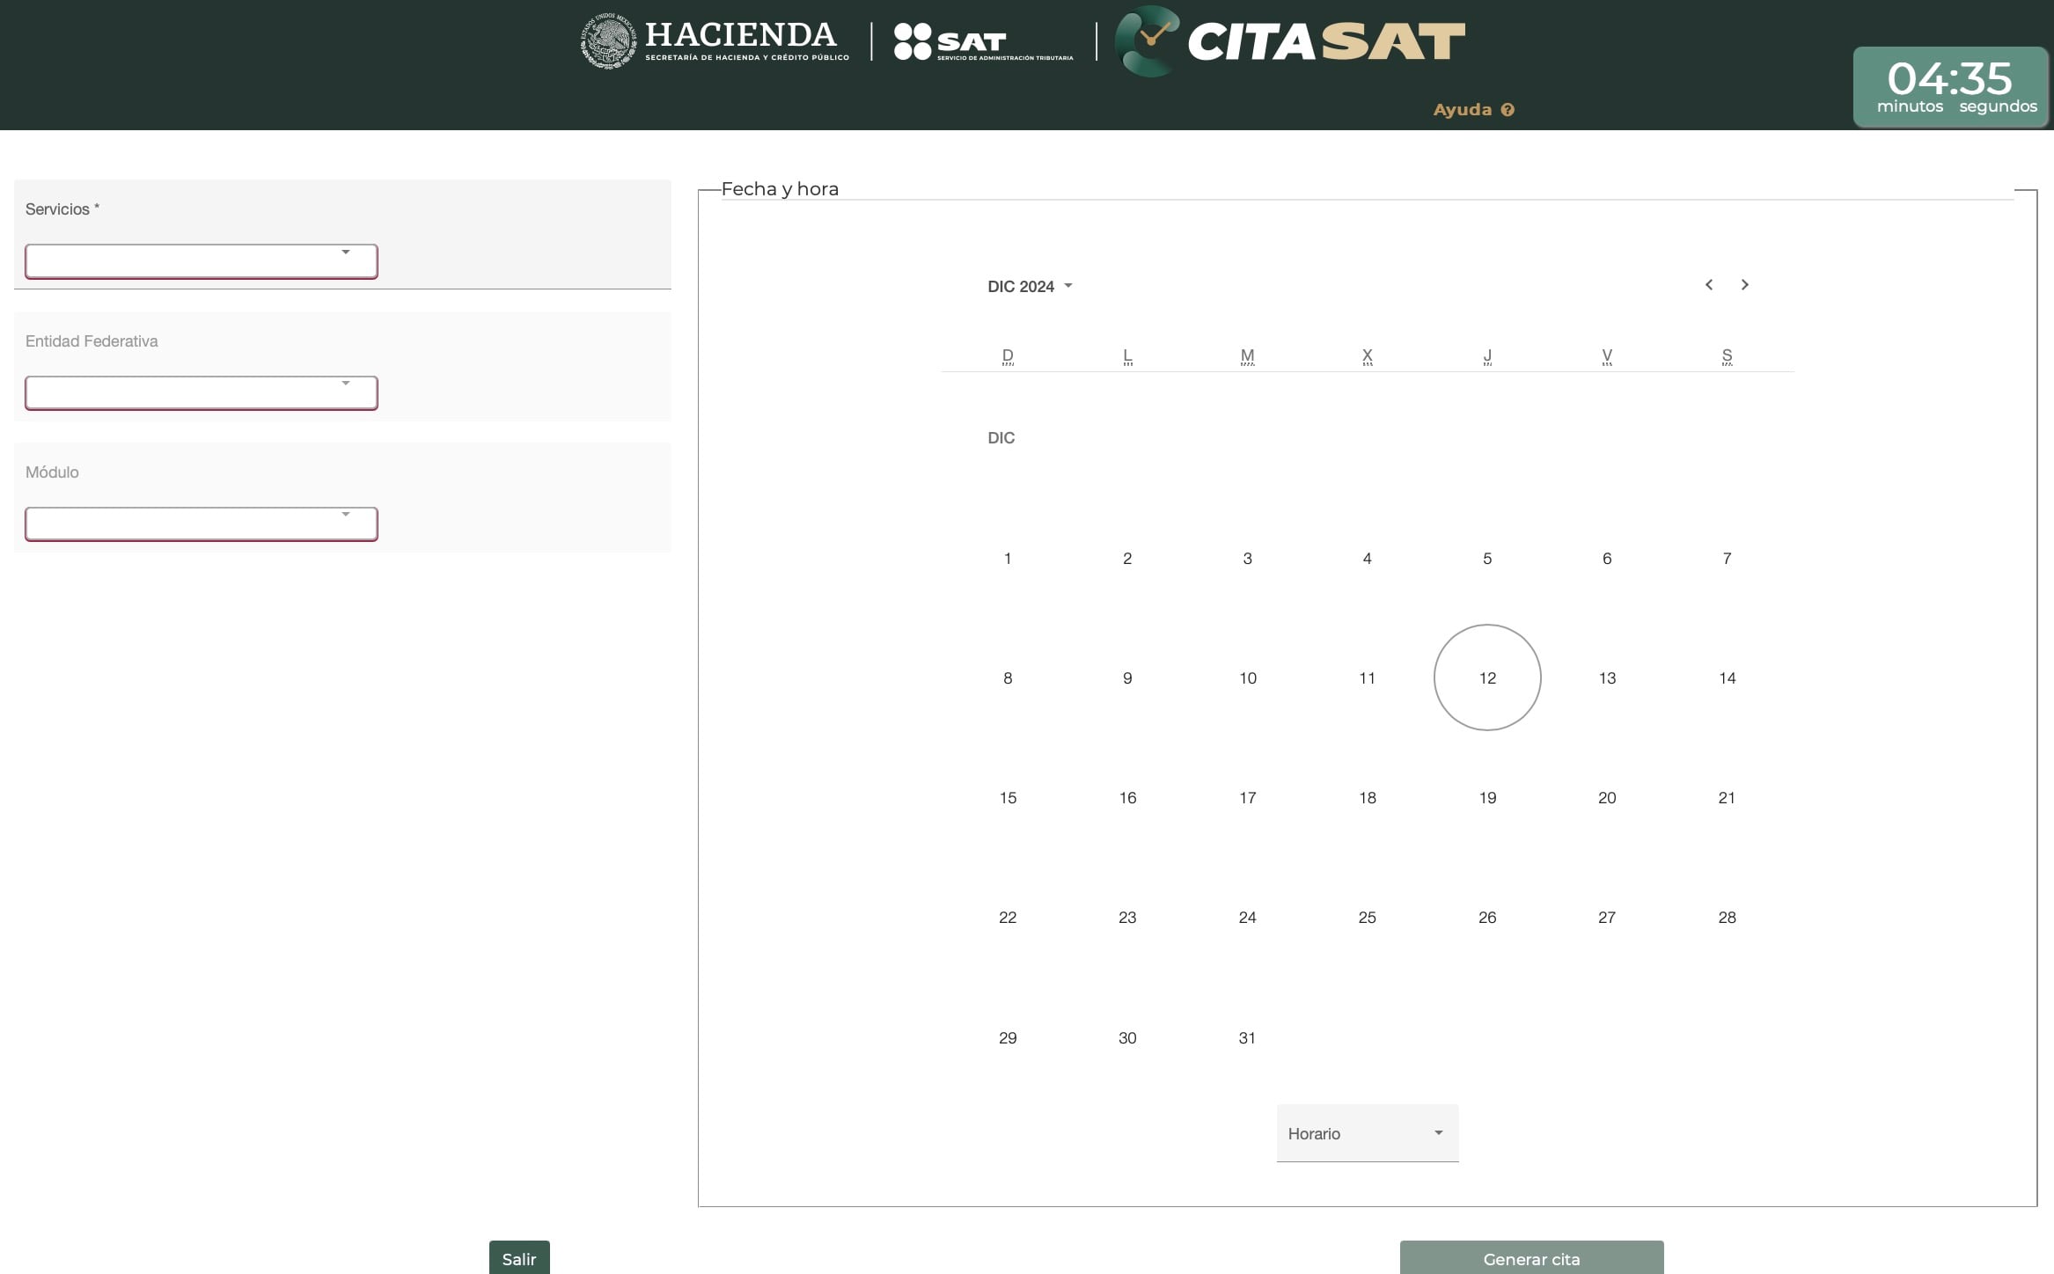Open the Servicios dropdown
Viewport: 2054px width, 1274px height.
point(201,260)
